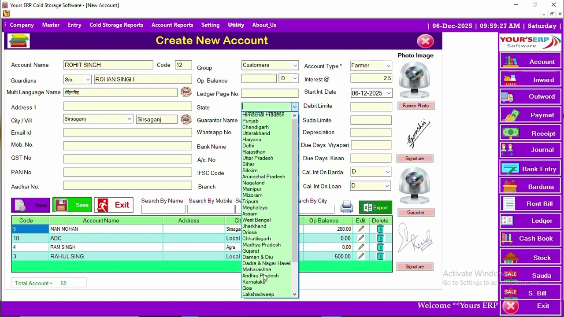The width and height of the screenshot is (564, 317).
Task: Open the Setting menu
Action: click(210, 25)
